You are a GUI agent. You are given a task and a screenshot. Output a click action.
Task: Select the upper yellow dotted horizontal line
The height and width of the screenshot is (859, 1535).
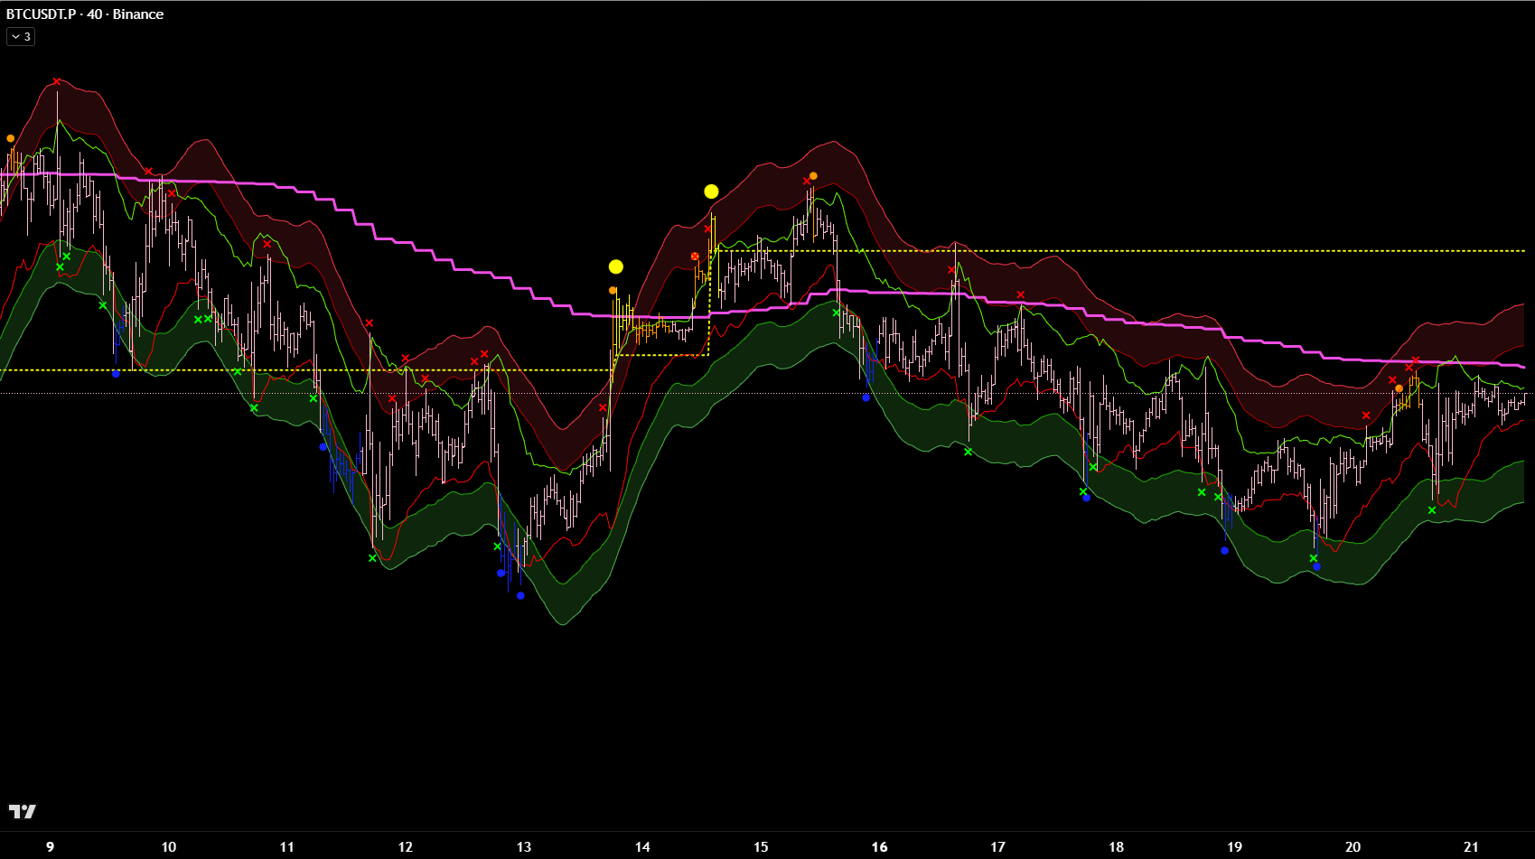(1175, 250)
